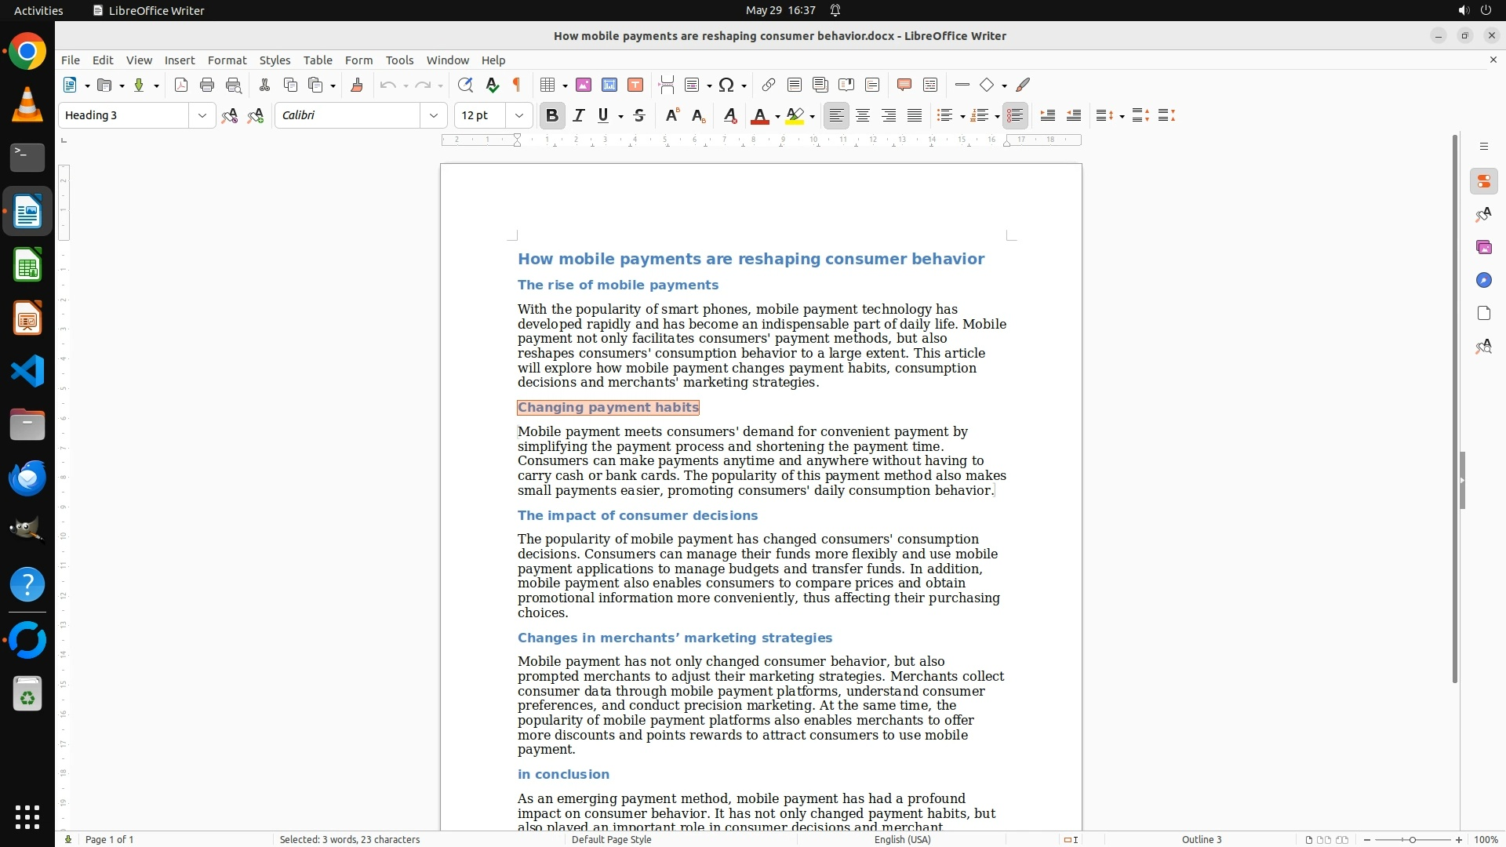
Task: Click the Print icon in toolbar
Action: click(207, 85)
